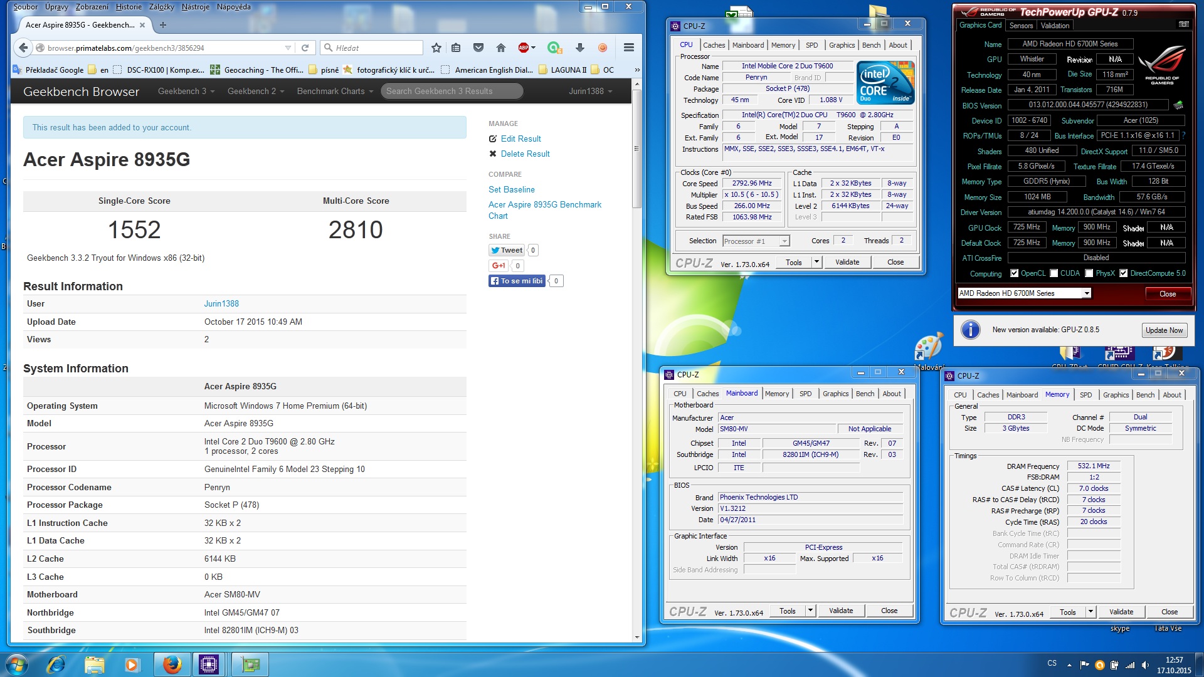Viewport: 1204px width, 677px height.
Task: Reload the Geekbench page
Action: tap(305, 48)
